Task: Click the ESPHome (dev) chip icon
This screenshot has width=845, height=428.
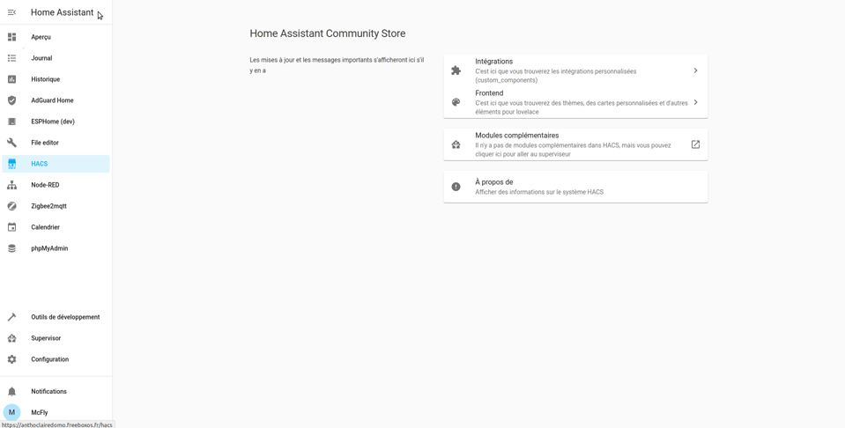Action: (11, 122)
